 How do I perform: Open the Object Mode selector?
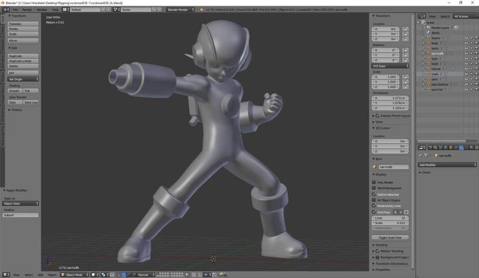point(75,274)
